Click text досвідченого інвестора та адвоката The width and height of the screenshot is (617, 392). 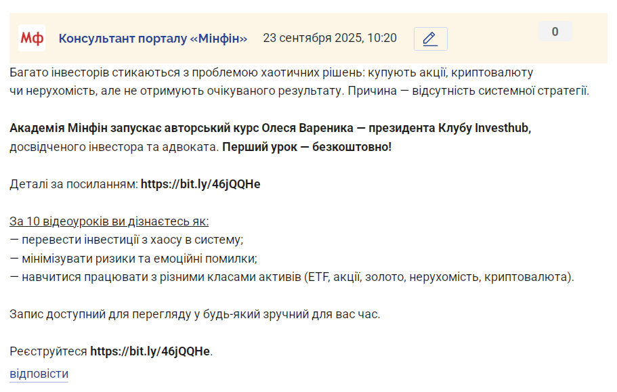[114, 147]
